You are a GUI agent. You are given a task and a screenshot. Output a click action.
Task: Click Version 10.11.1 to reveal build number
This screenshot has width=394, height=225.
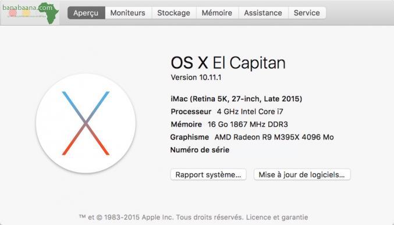[196, 77]
